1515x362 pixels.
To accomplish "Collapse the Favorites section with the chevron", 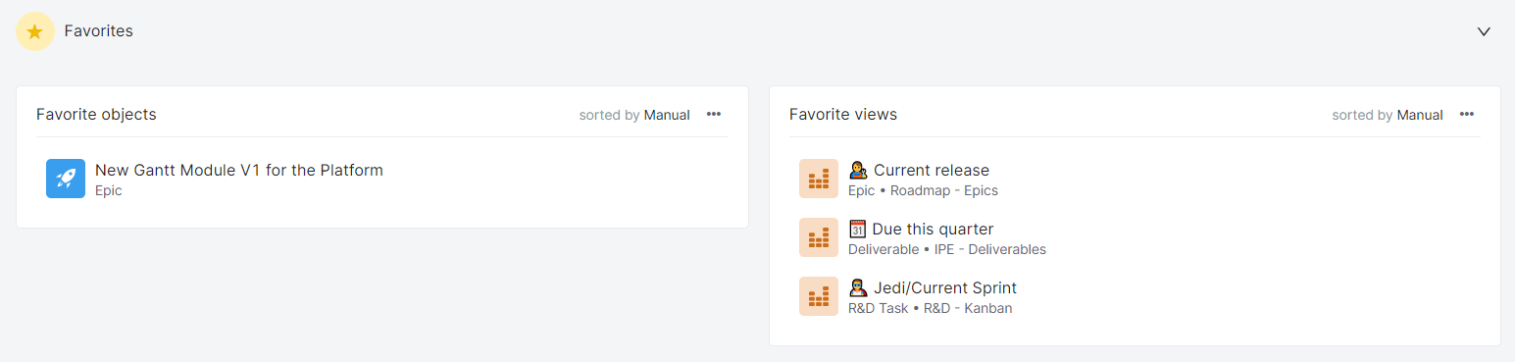I will point(1484,31).
